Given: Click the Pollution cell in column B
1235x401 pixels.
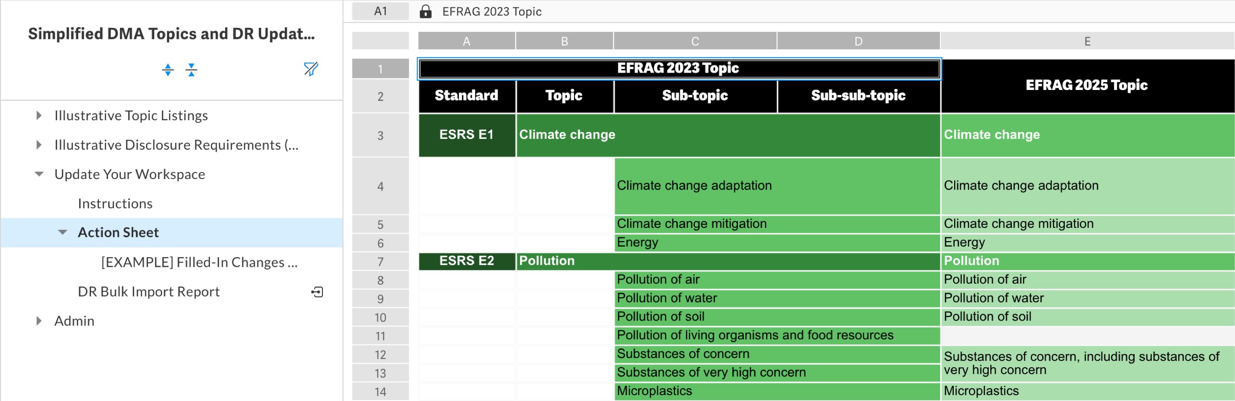Looking at the screenshot, I should pyautogui.click(x=728, y=261).
